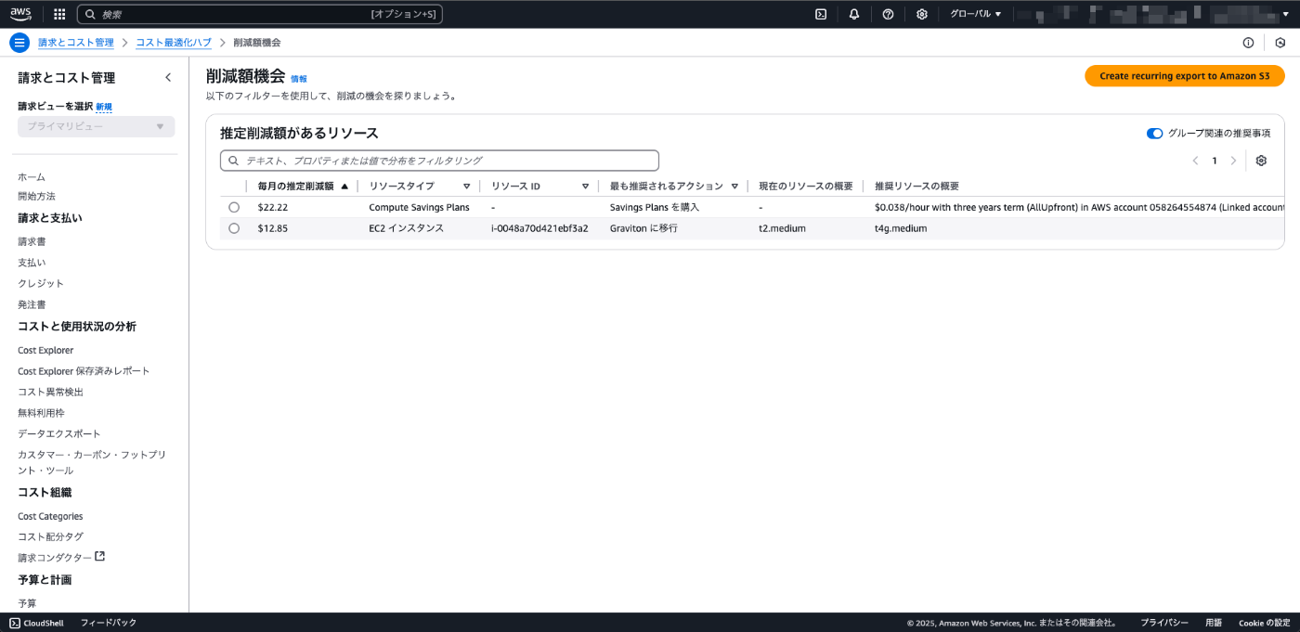Open 発注書 in sidebar
This screenshot has height=632, width=1300.
(x=32, y=304)
